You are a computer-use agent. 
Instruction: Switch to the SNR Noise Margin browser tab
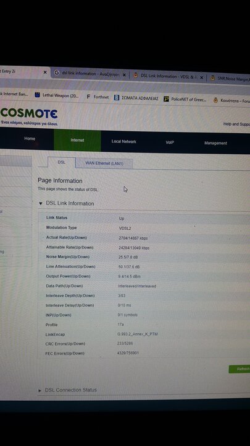[x=230, y=78]
